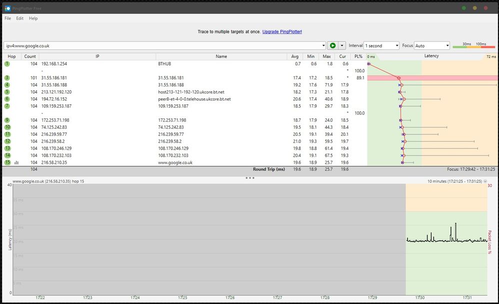Click the hop 9 green number badge
Screen dimensions: 499x304
[x=7, y=120]
